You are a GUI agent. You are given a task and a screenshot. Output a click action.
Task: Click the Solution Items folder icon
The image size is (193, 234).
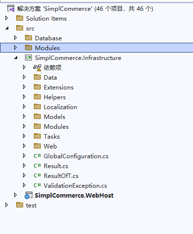tap(20, 18)
